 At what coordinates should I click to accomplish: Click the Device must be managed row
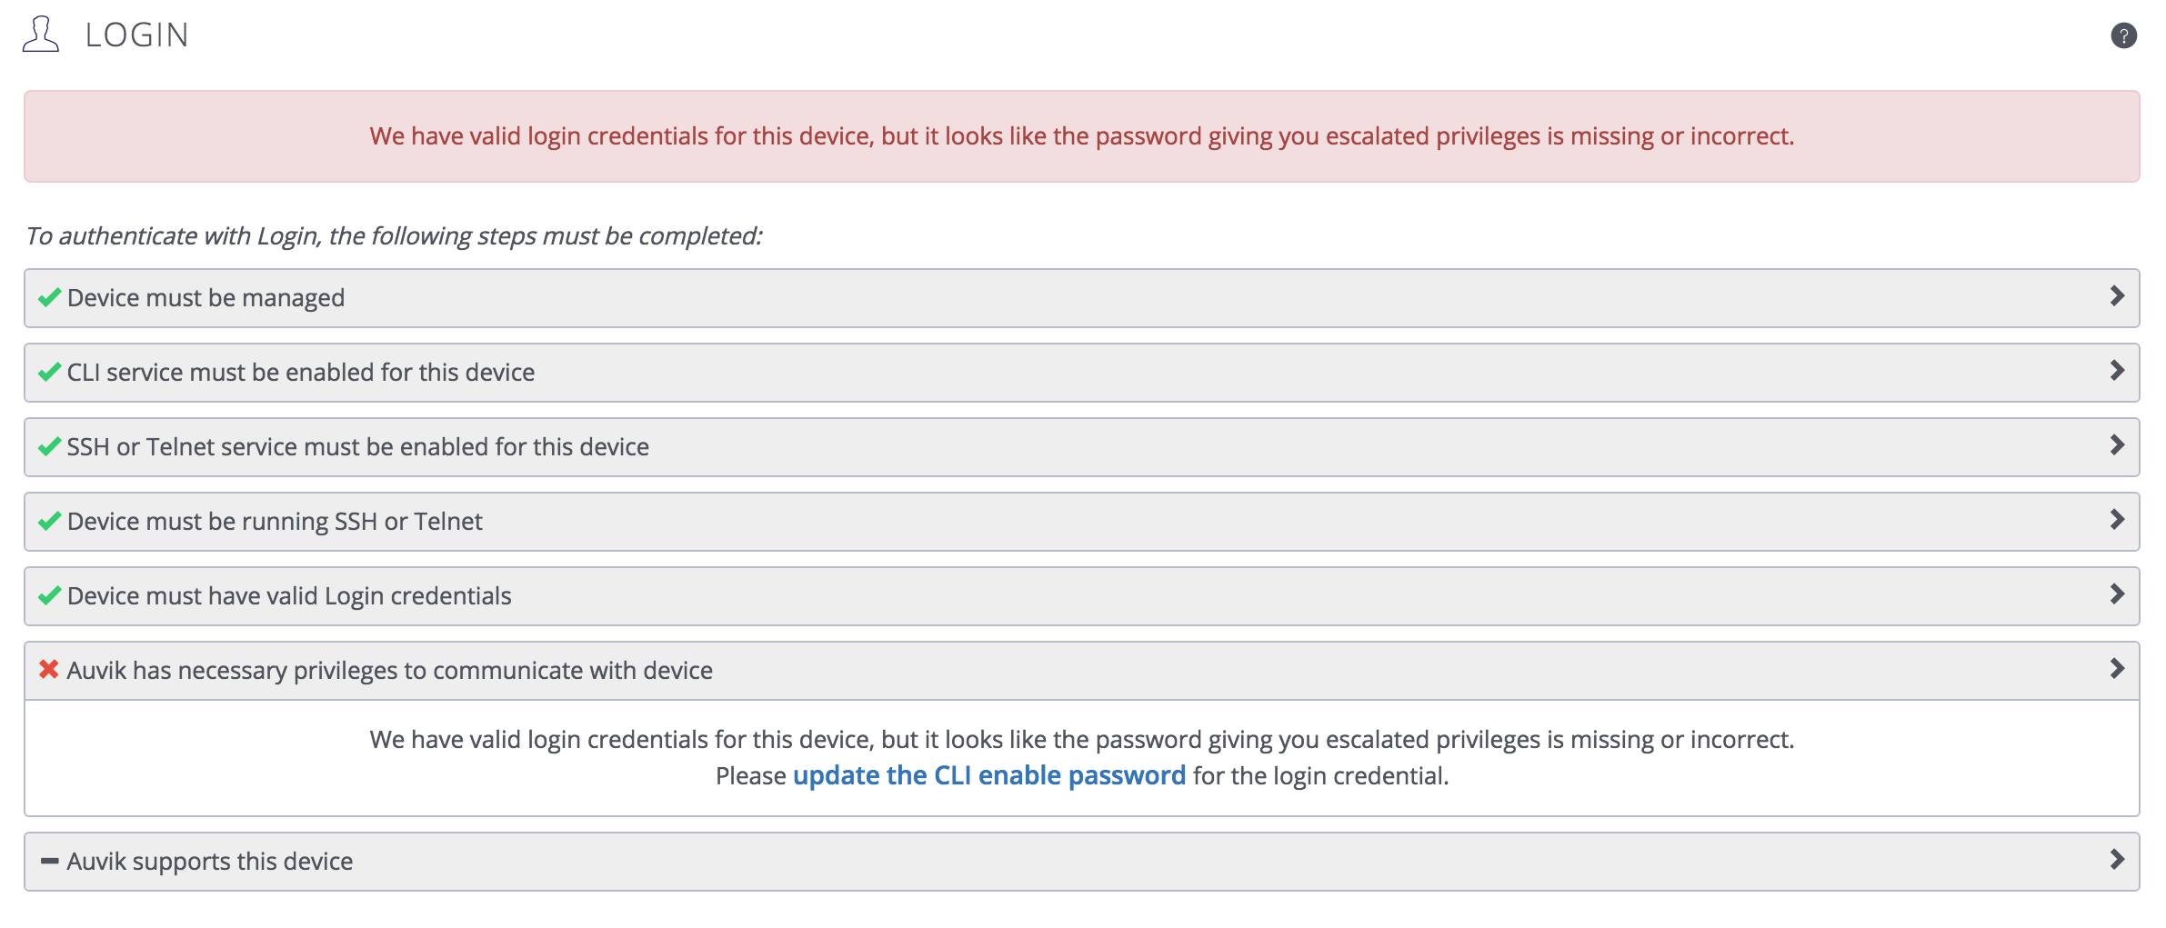1082,298
